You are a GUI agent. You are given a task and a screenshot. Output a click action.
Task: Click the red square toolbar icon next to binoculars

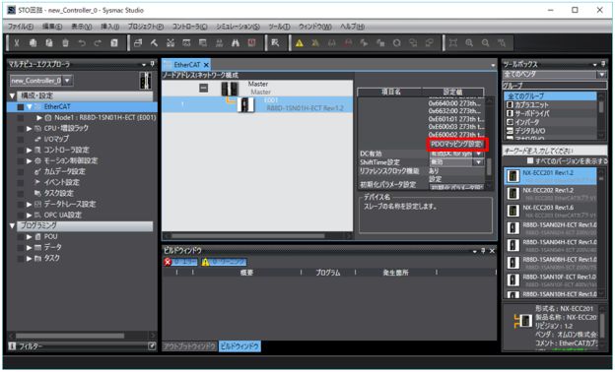click(x=251, y=43)
